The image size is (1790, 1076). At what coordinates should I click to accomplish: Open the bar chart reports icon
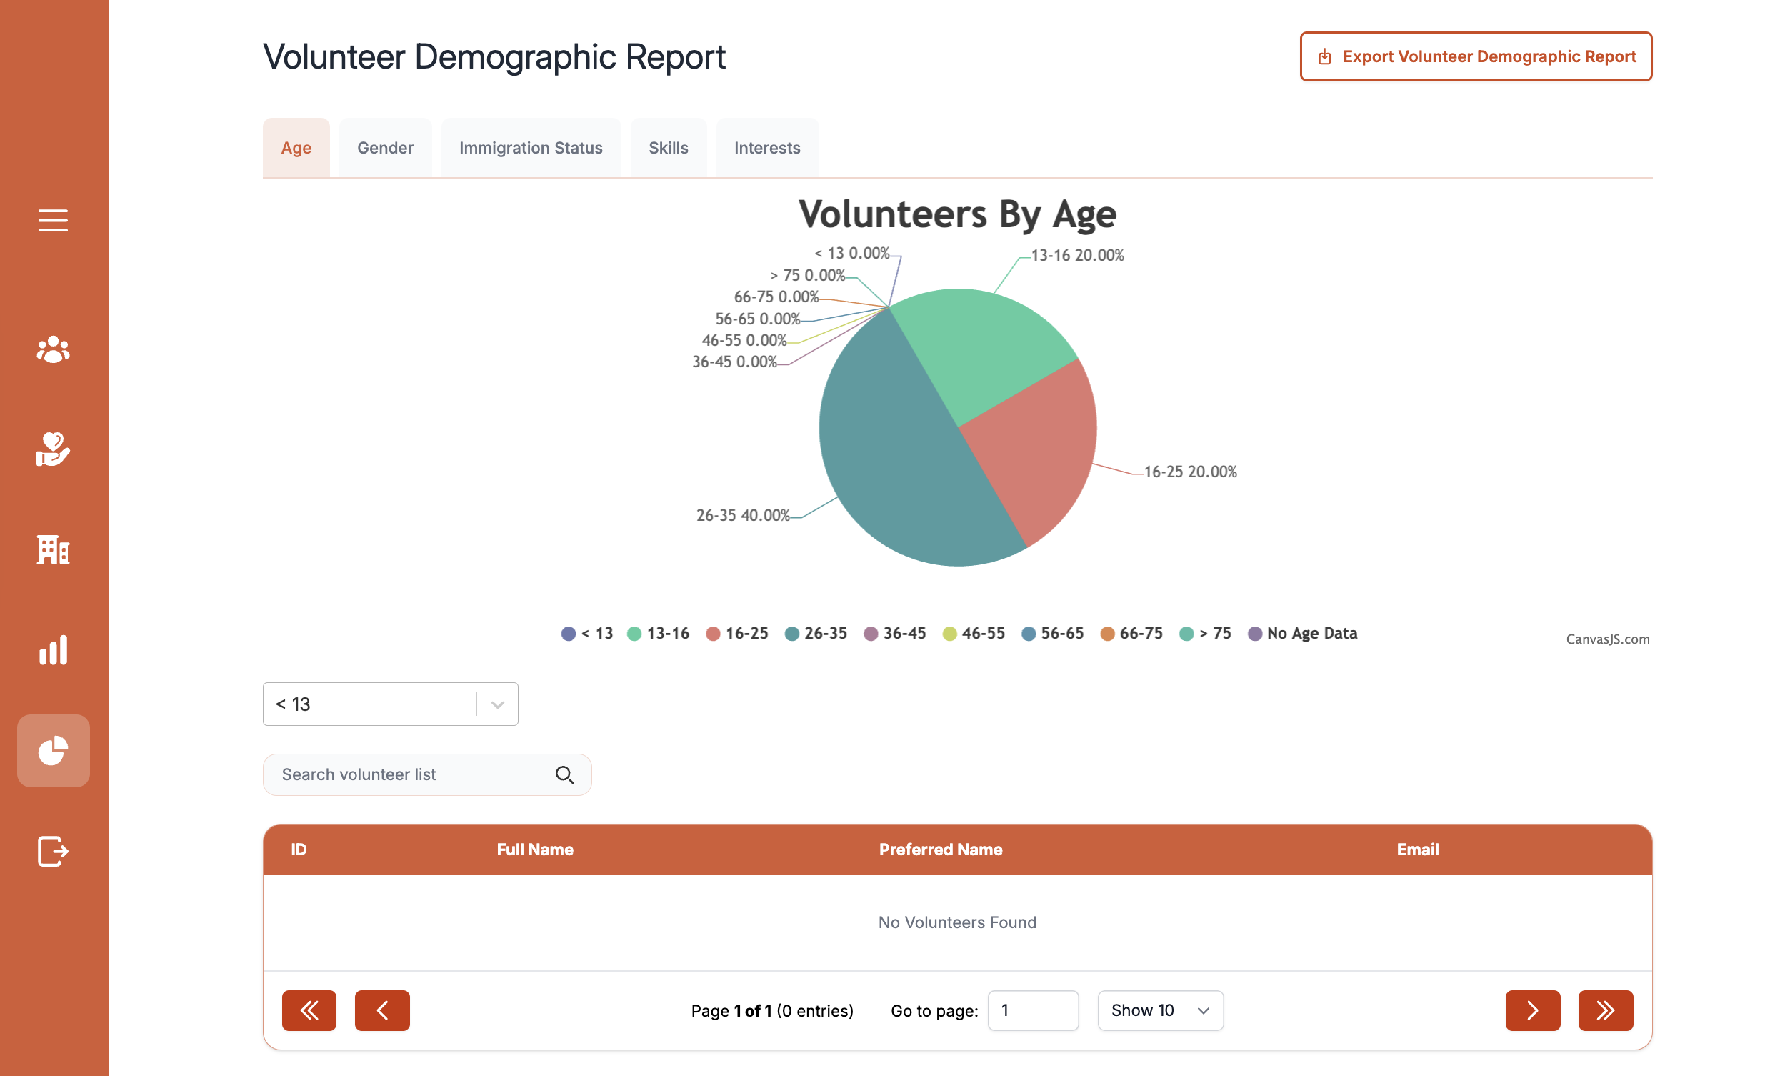53,650
